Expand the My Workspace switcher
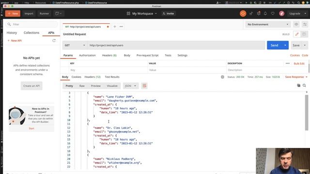The height and width of the screenshot is (174, 310). point(142,14)
